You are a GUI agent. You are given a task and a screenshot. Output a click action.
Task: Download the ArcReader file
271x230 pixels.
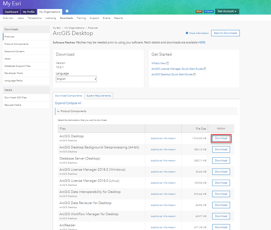(221, 227)
